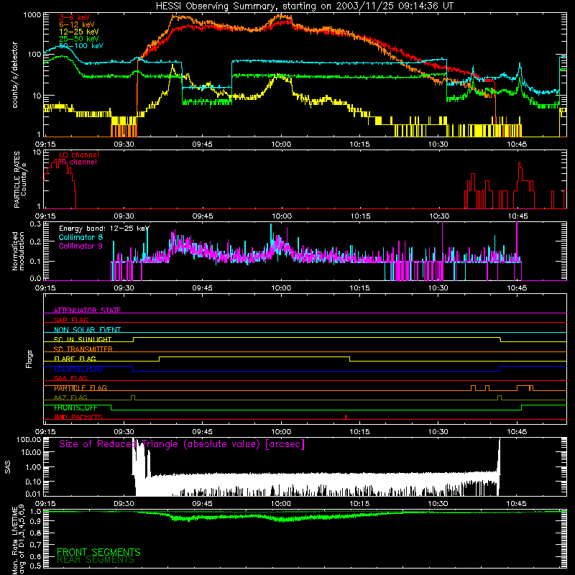The height and width of the screenshot is (575, 575).
Task: Click the yellow 12-25 keV legend entry in the count-rate plot
Action: point(79,32)
